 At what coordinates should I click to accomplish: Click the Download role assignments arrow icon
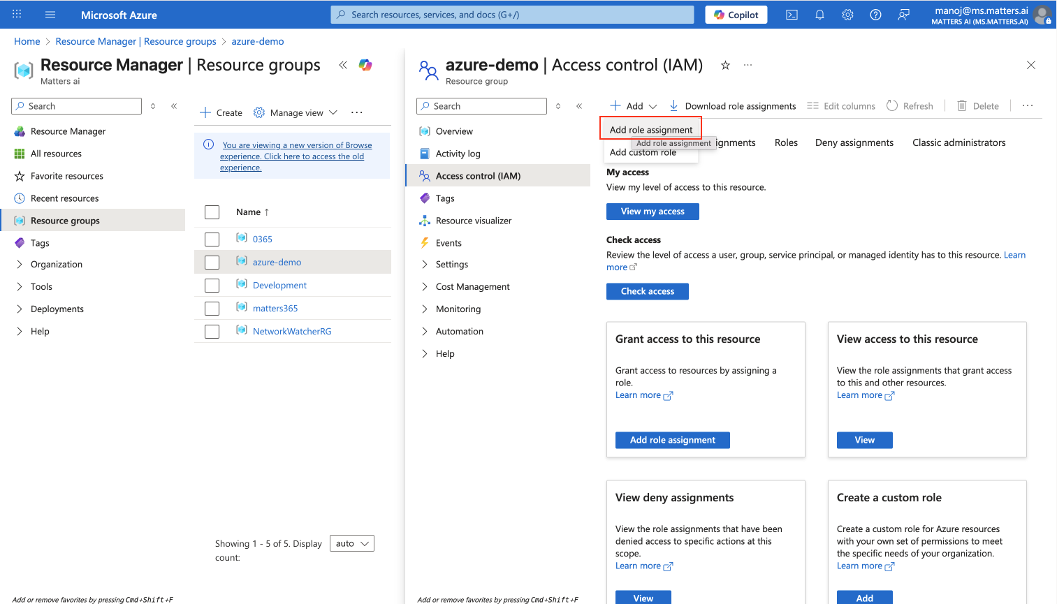click(x=673, y=105)
